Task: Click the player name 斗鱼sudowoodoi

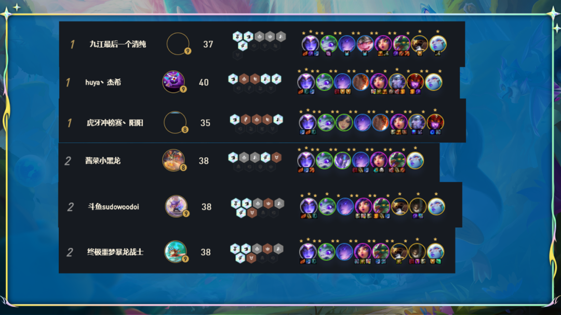Action: (x=113, y=207)
